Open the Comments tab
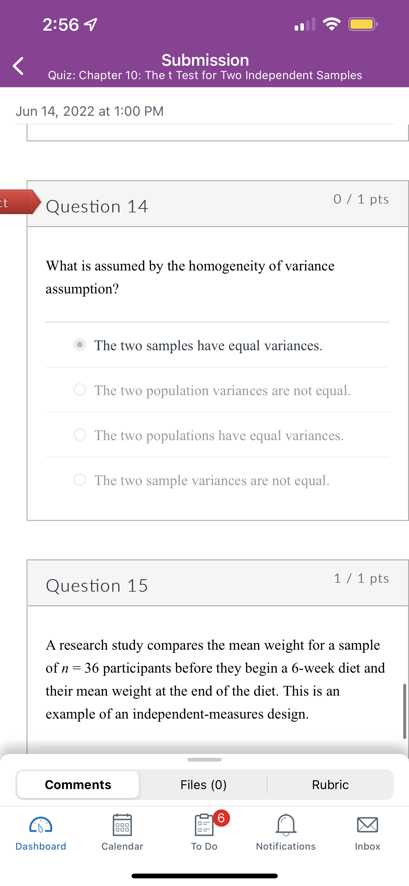409x886 pixels. coord(77,785)
